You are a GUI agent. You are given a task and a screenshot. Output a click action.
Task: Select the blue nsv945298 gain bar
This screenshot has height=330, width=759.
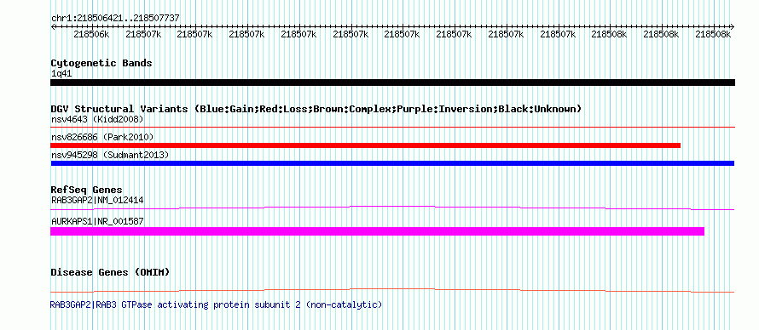click(392, 163)
